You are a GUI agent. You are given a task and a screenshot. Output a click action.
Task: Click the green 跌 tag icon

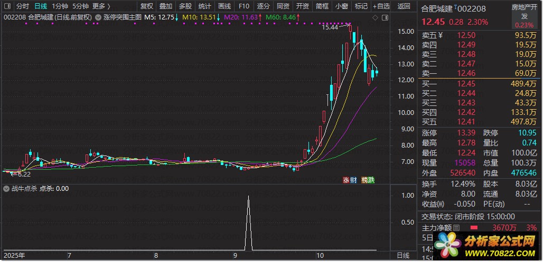[371, 180]
